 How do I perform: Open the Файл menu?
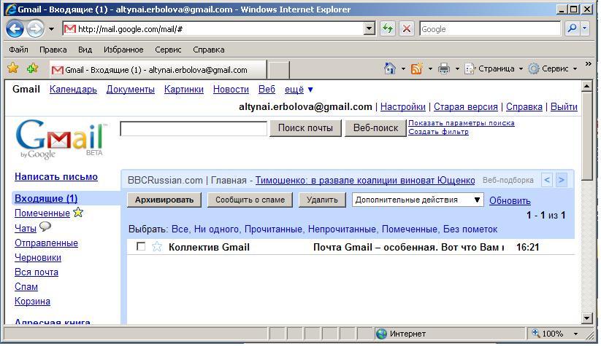tap(18, 50)
